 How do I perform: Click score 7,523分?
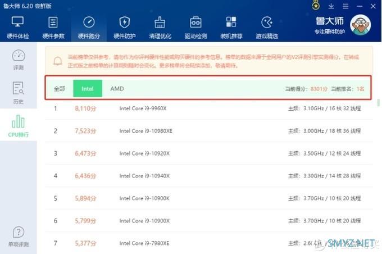tap(85, 131)
